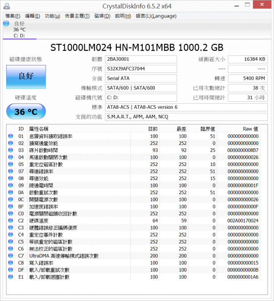Open the 編輯(E) menu
Screen dimensions: 274x301
(x=33, y=16)
